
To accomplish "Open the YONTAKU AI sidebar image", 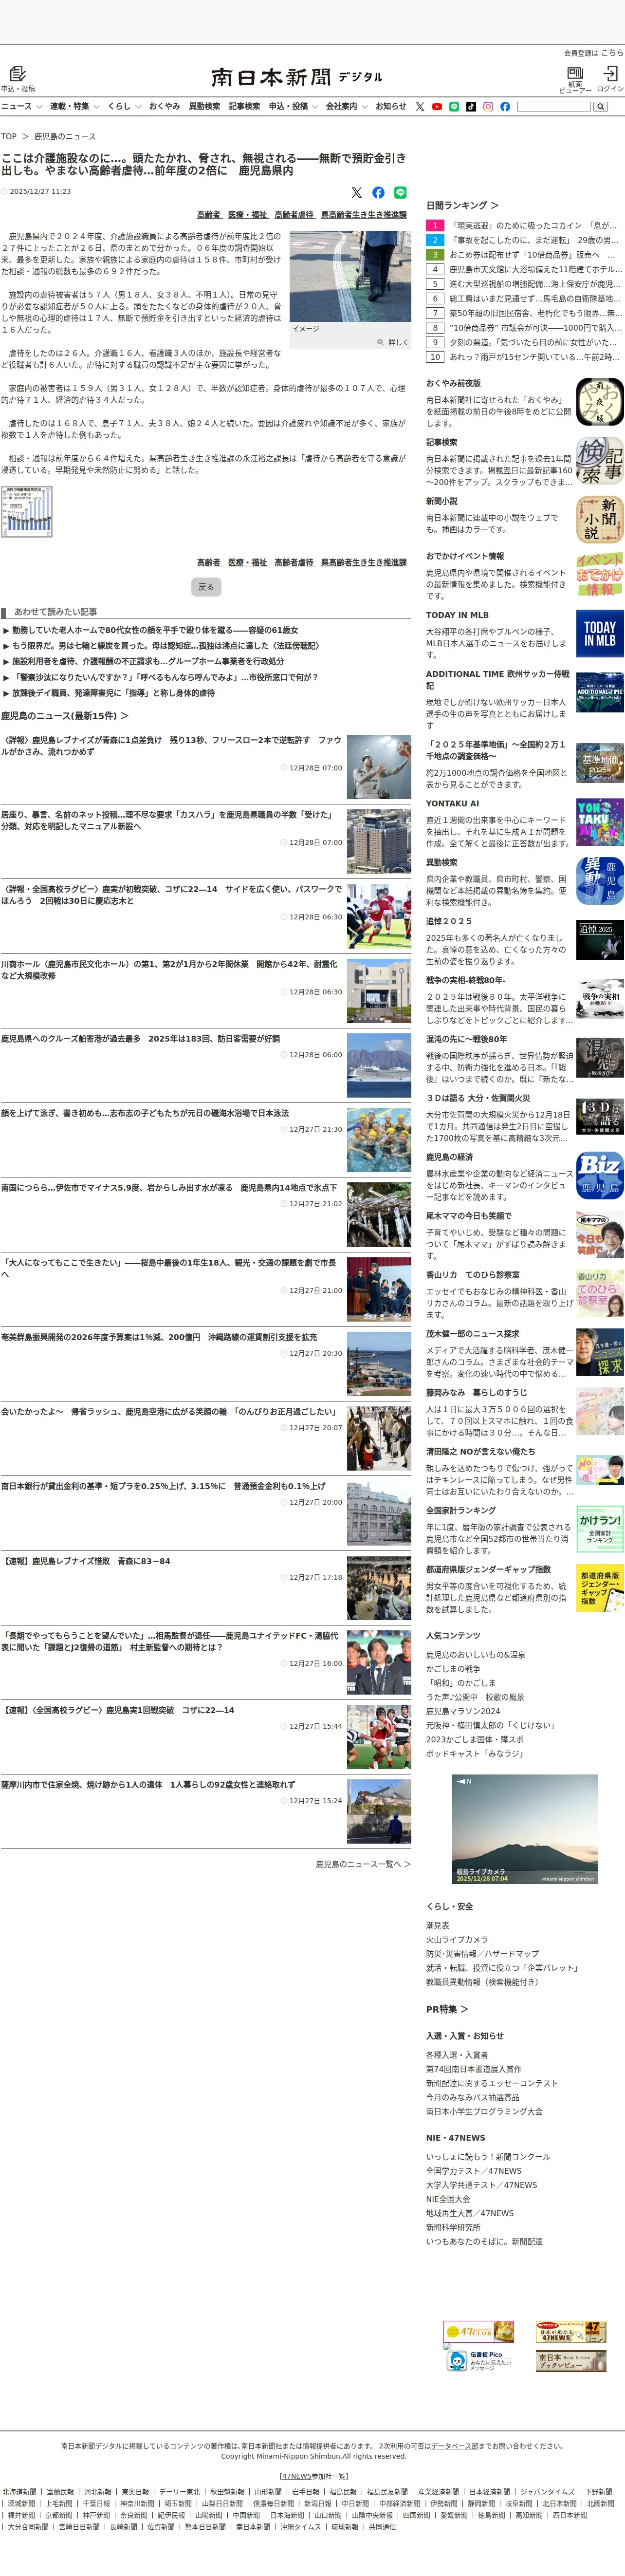I will (600, 821).
